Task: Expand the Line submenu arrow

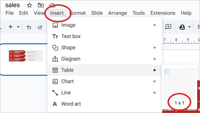Action: 155,93
